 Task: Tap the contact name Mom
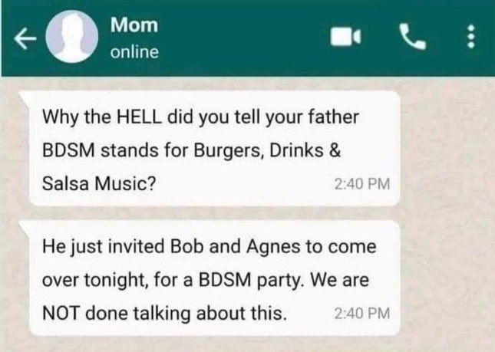(134, 25)
